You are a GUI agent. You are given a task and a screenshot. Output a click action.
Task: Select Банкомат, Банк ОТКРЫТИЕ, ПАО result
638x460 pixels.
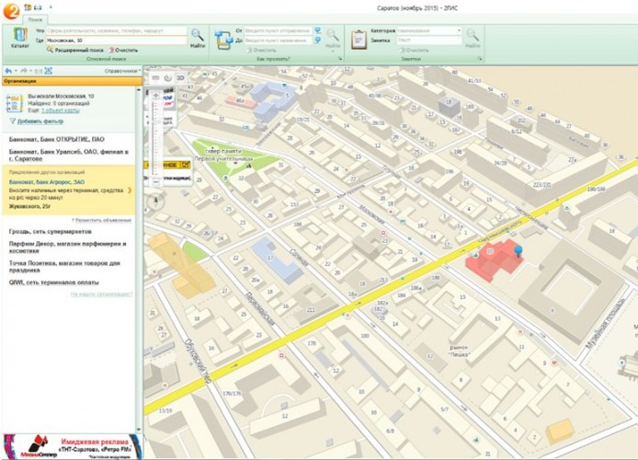pyautogui.click(x=55, y=140)
